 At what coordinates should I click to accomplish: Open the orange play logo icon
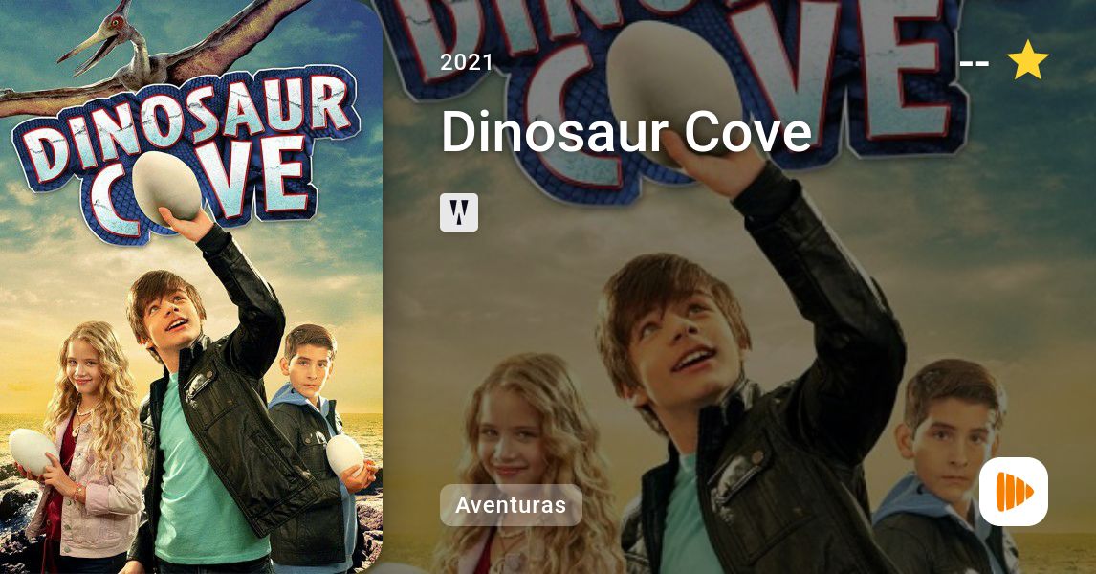click(x=1014, y=492)
